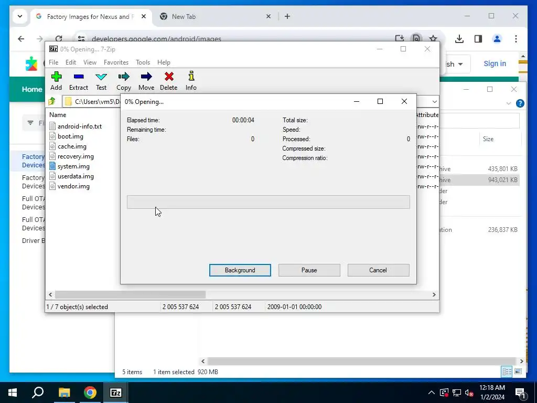
Task: Select recovery.img in file list
Action: coord(76,156)
